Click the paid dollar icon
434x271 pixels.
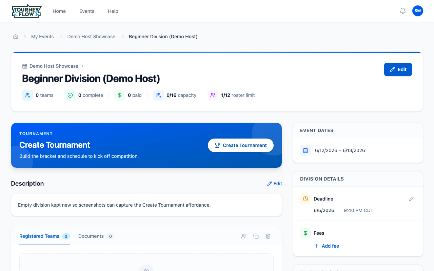coord(120,95)
